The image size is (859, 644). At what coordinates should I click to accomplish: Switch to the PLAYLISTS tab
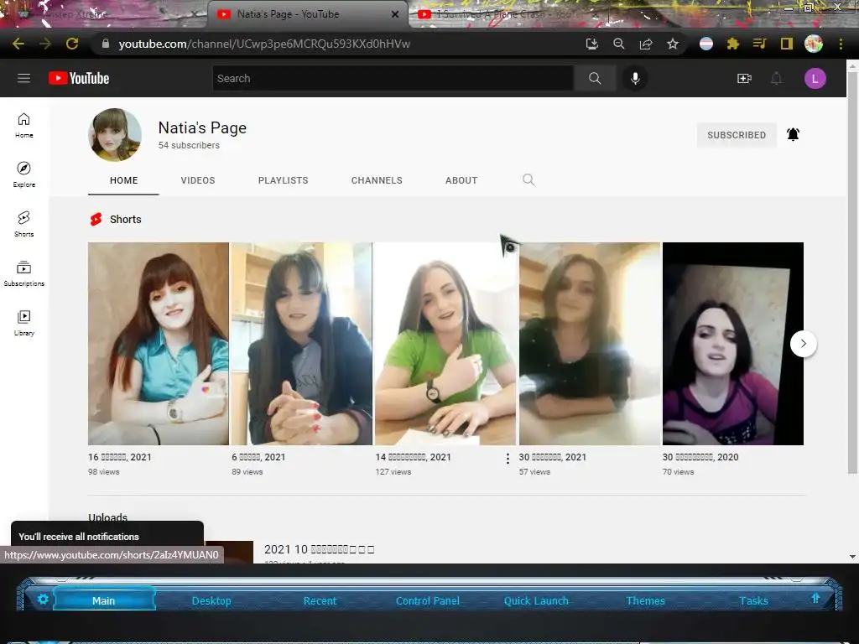pyautogui.click(x=284, y=180)
